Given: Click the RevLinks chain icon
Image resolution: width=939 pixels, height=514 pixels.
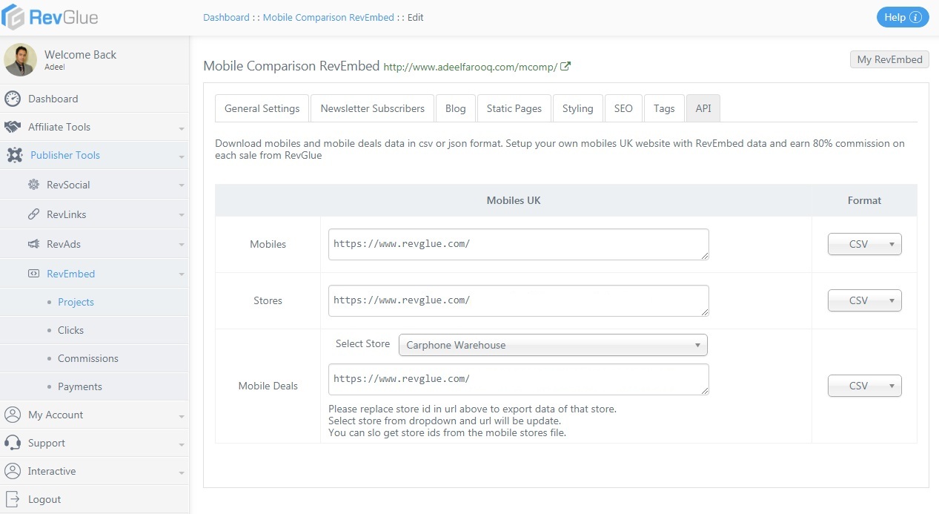Looking at the screenshot, I should tap(33, 214).
